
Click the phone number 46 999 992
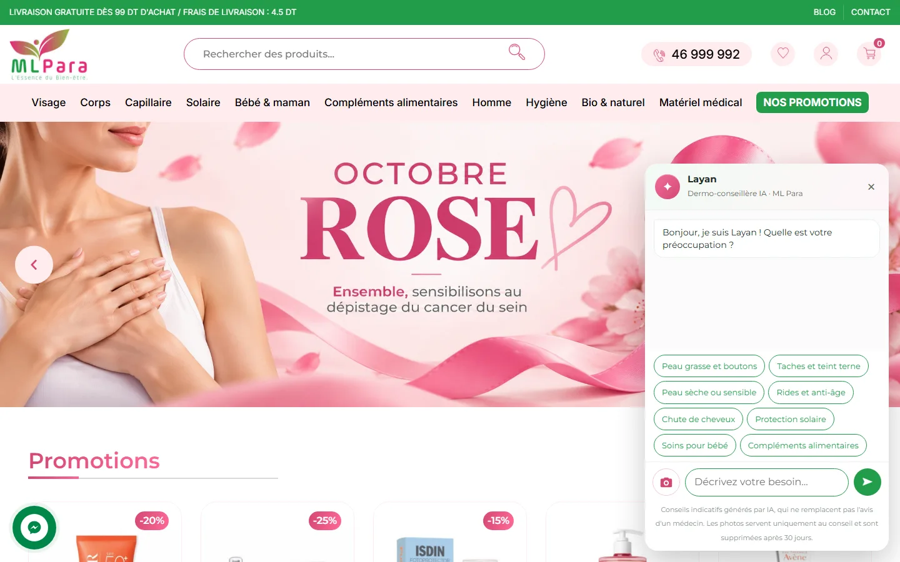click(x=696, y=54)
